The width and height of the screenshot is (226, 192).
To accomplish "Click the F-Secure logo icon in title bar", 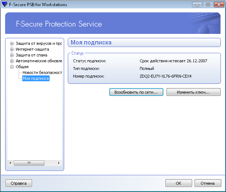I will point(4,4).
